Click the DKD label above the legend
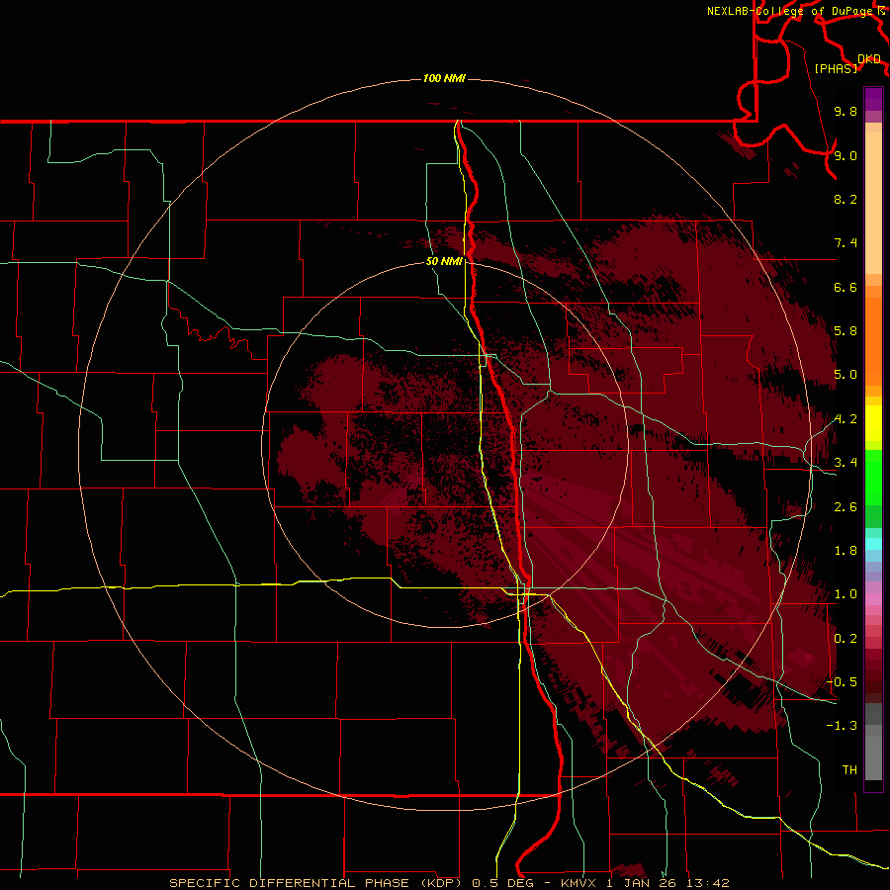The width and height of the screenshot is (890, 890). click(x=869, y=59)
